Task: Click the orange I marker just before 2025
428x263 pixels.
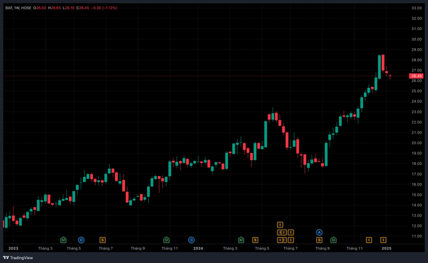Action: 383,240
